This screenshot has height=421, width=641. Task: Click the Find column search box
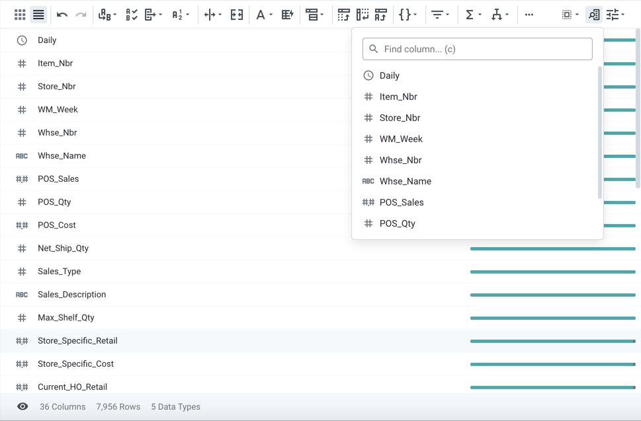477,48
